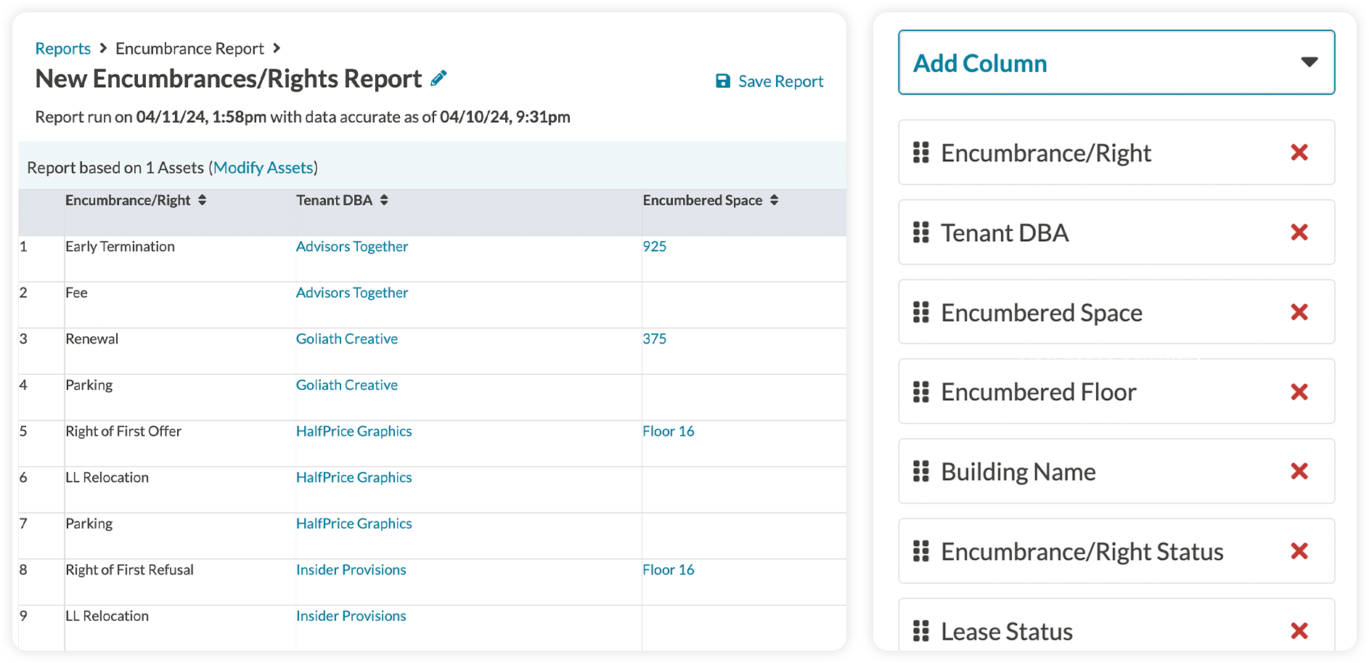Open encumbered space 925 link
This screenshot has width=1369, height=663.
click(654, 247)
